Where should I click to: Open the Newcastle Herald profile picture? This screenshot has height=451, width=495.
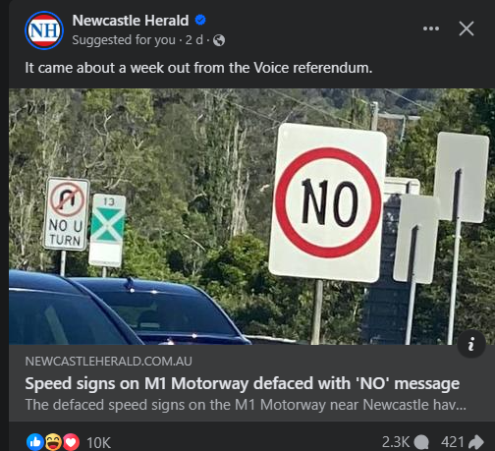coord(44,30)
